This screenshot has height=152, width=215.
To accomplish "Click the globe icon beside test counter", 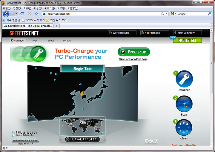I will coord(67,139).
